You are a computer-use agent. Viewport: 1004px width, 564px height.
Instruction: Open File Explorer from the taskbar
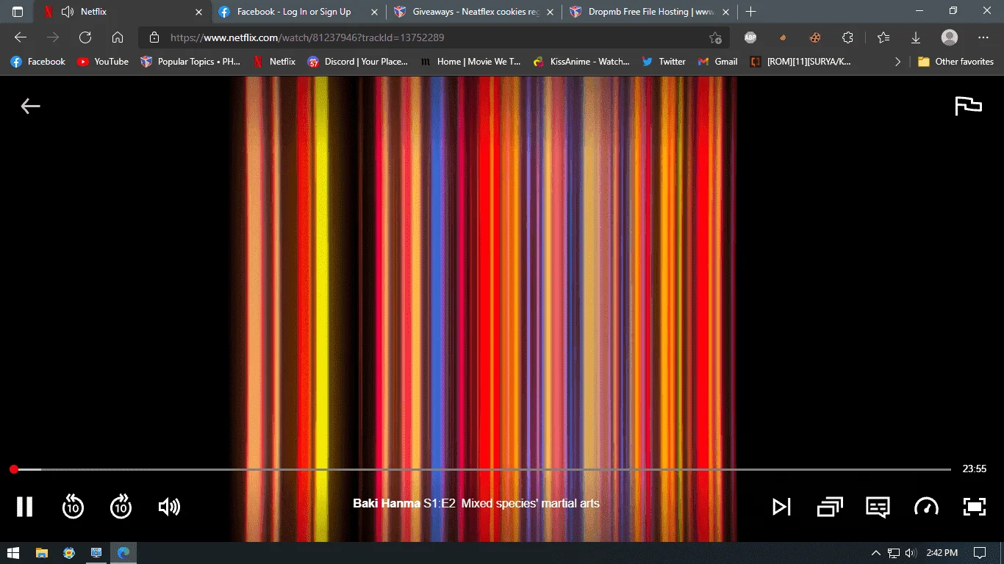pos(42,552)
